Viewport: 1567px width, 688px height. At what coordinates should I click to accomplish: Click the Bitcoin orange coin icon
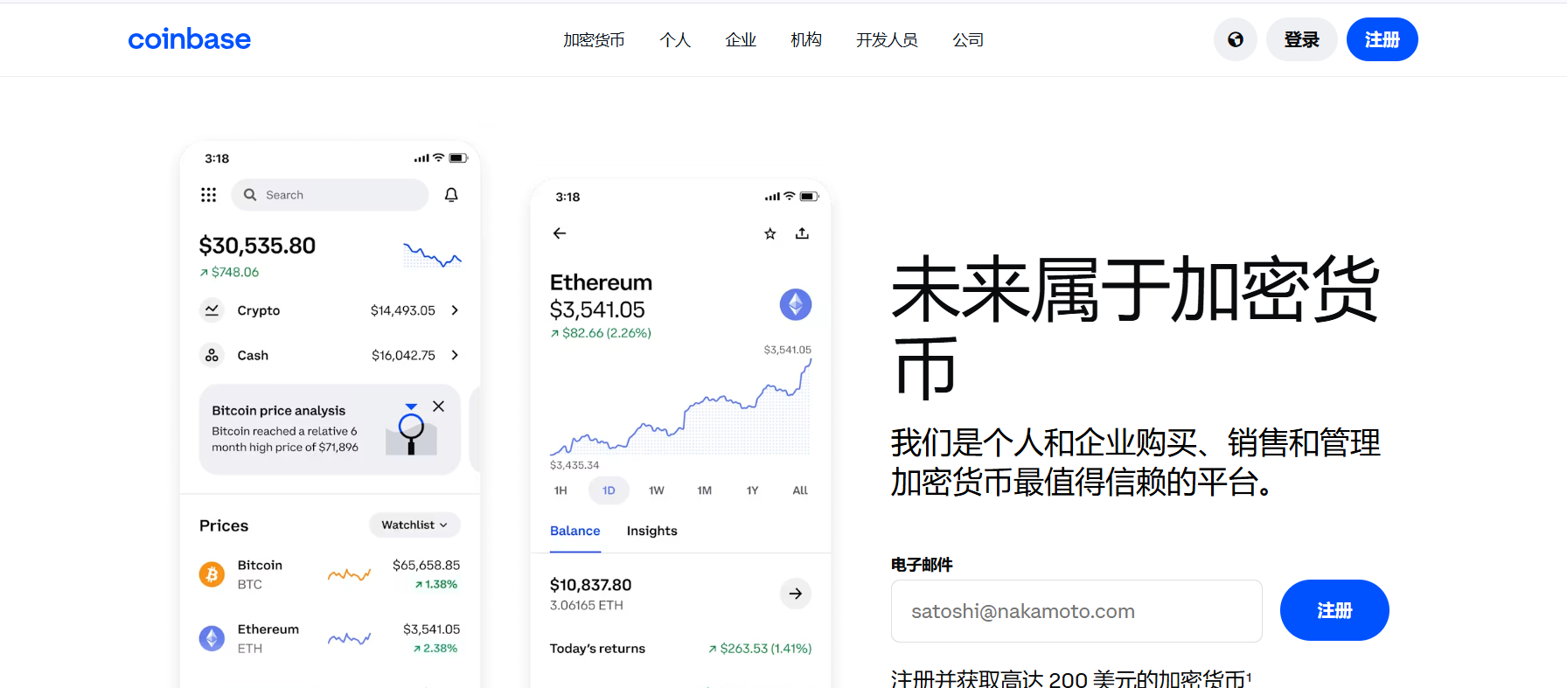[212, 574]
